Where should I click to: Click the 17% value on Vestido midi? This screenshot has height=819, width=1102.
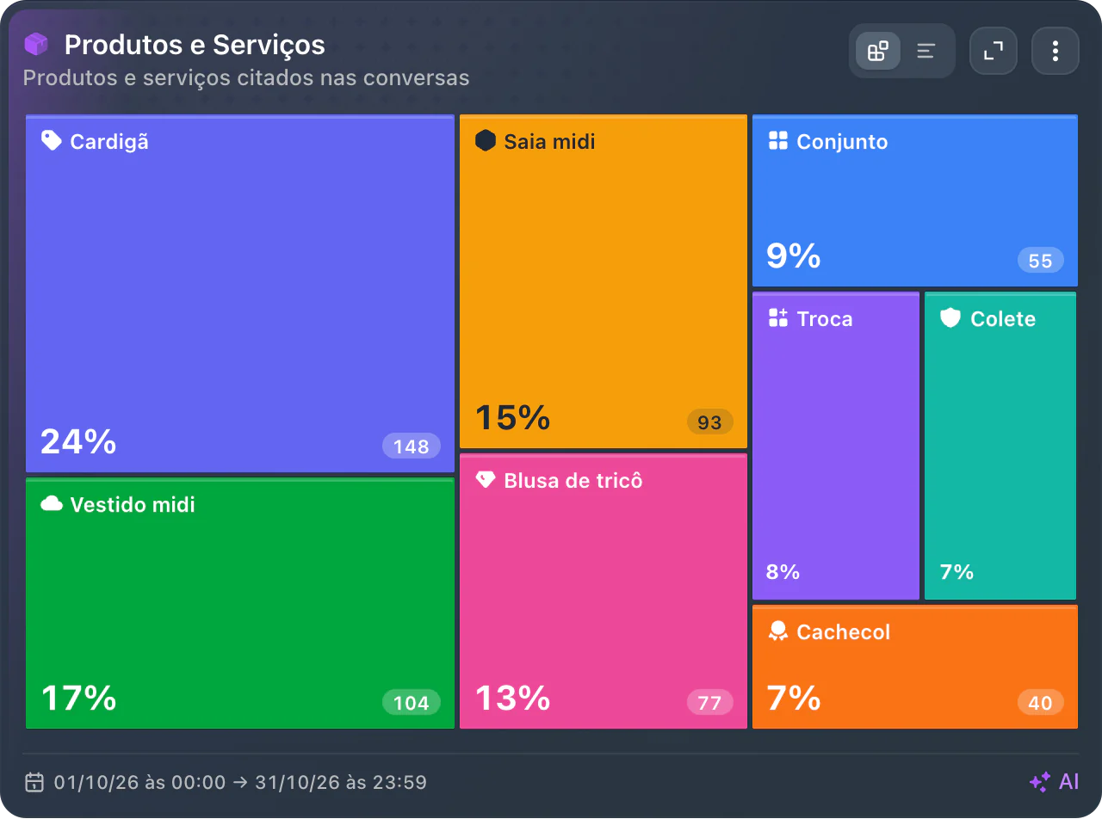[78, 698]
